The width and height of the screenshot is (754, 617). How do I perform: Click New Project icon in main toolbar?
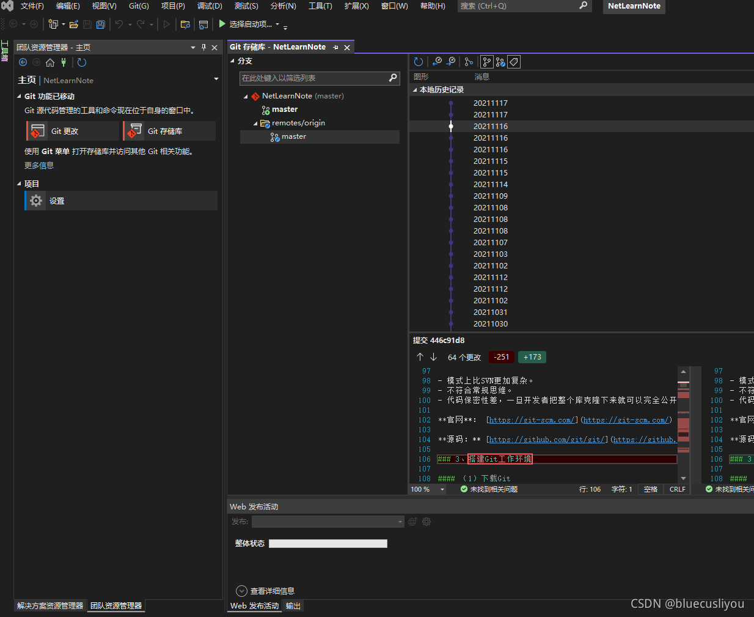(x=53, y=24)
